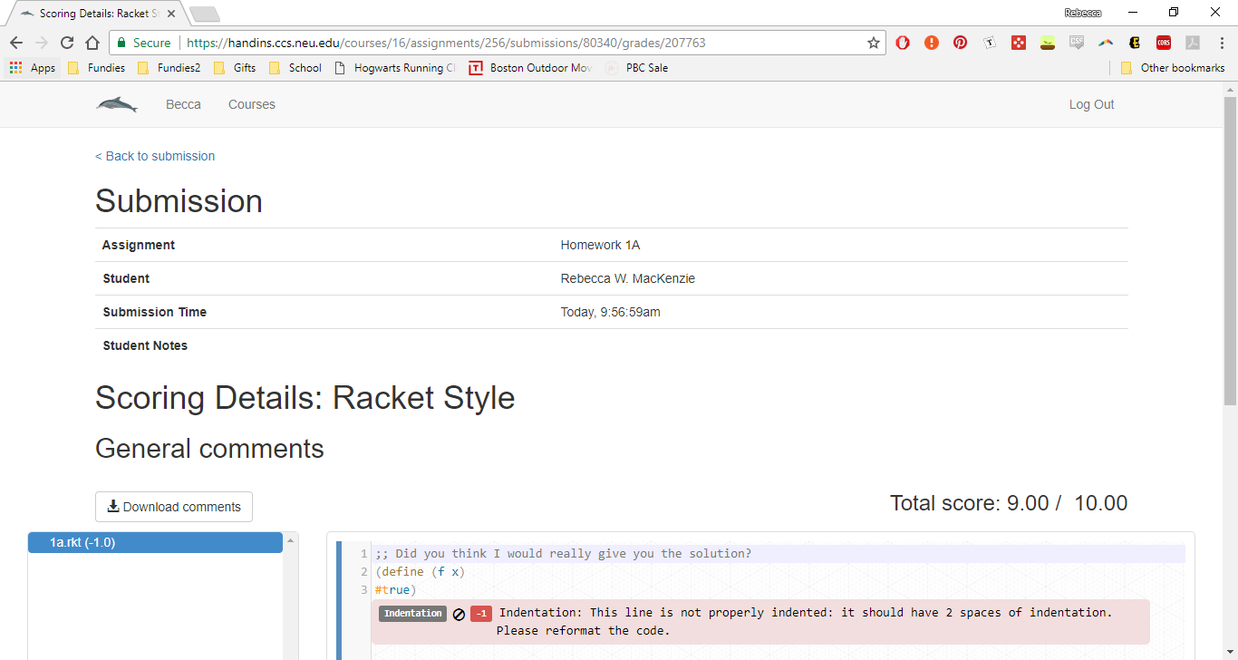Click the page's vertical scrollbar

click(x=1230, y=245)
